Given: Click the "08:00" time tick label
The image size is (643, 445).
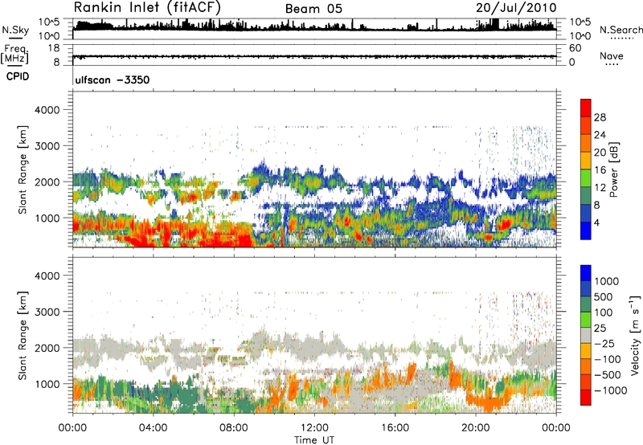Looking at the screenshot, I should [x=233, y=427].
